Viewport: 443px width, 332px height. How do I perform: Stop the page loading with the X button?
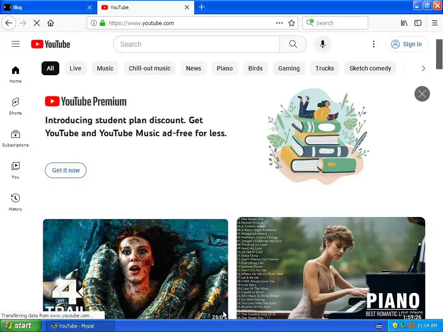click(37, 23)
